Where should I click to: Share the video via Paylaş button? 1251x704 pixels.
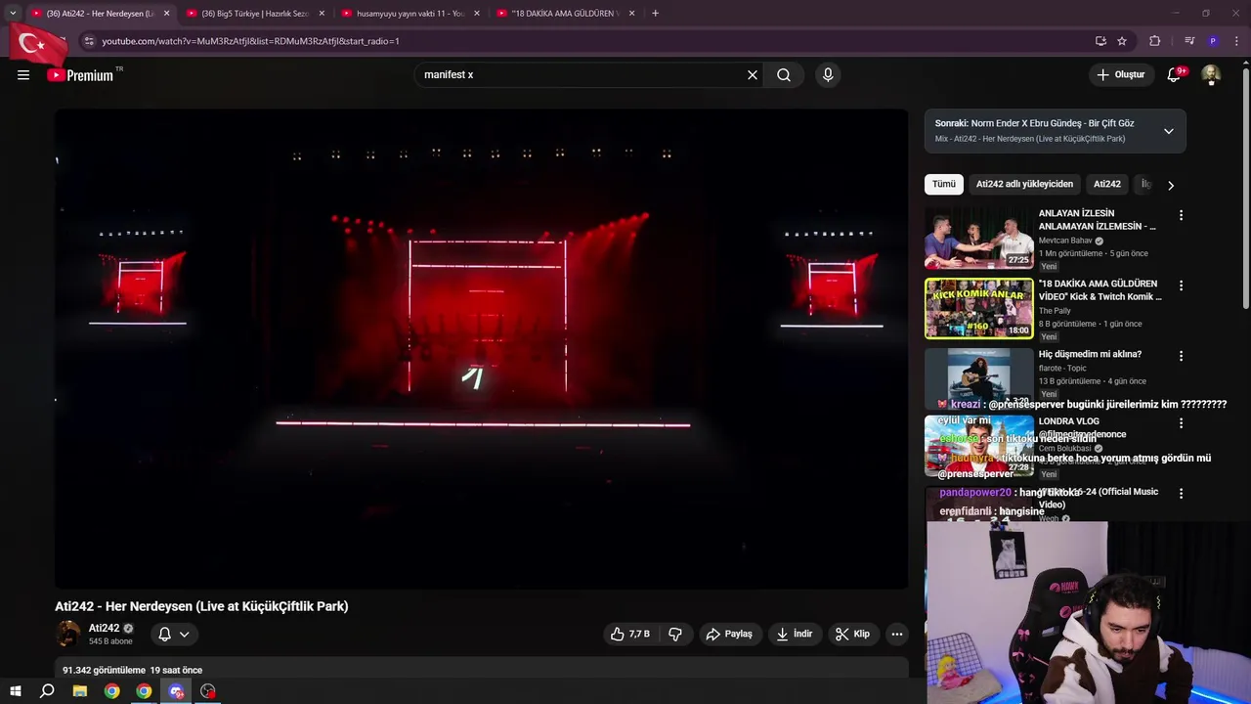click(x=729, y=634)
